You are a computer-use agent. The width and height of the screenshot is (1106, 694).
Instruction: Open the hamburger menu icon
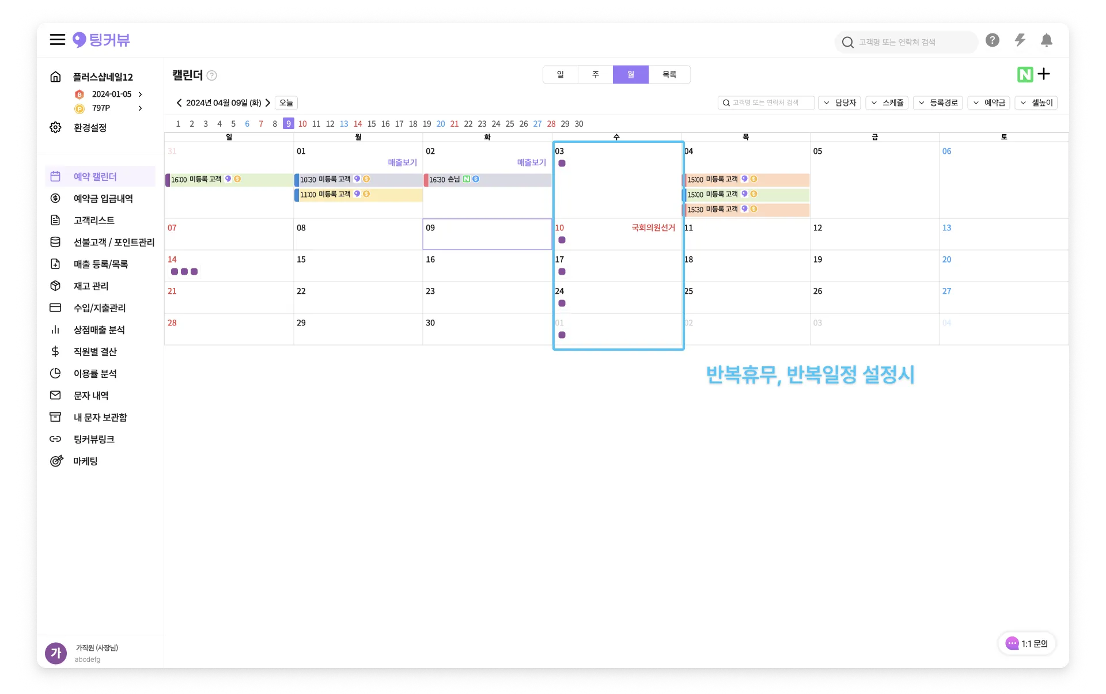pyautogui.click(x=57, y=40)
